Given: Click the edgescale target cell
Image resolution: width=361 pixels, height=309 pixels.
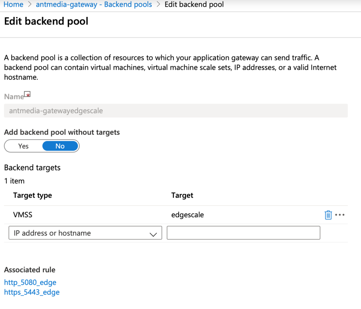Looking at the screenshot, I should pos(188,215).
